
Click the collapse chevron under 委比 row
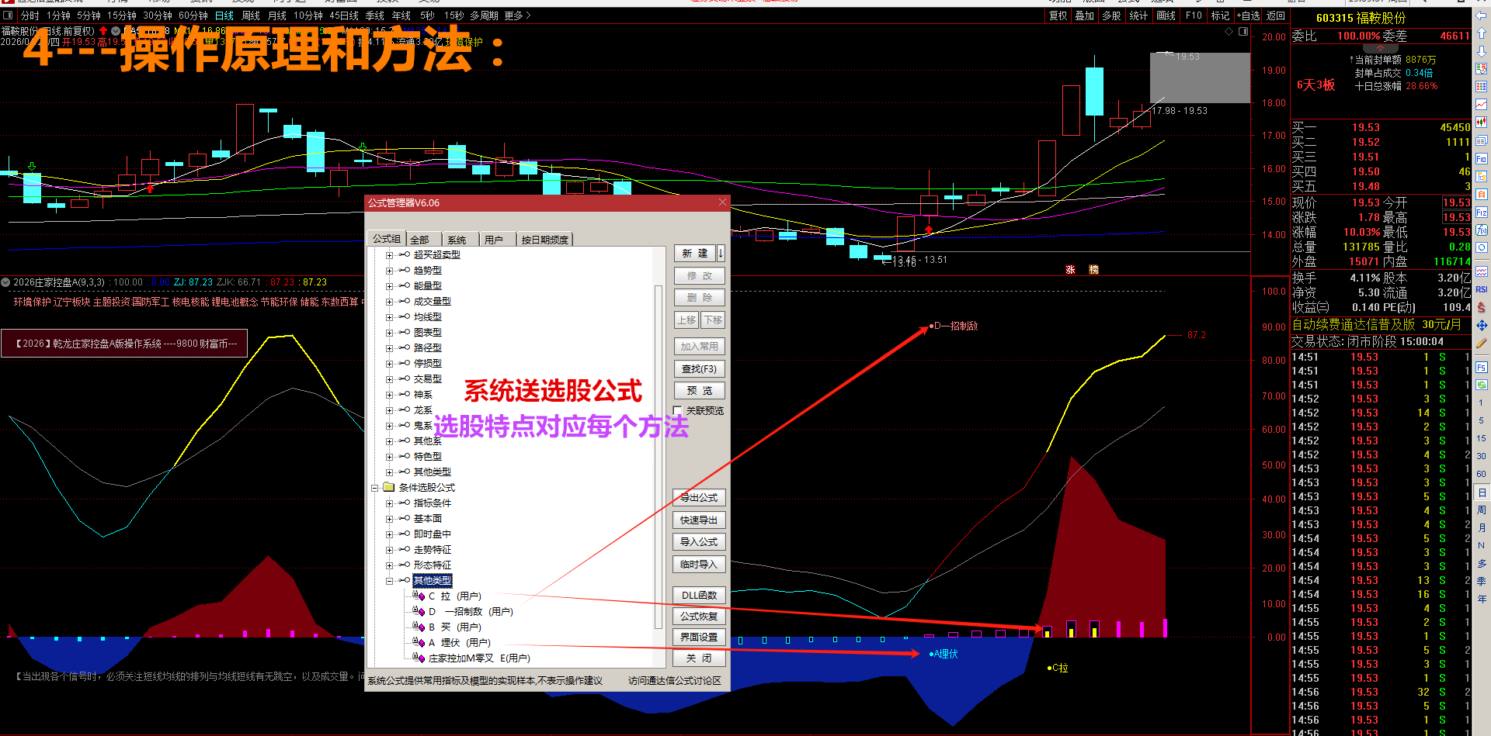1380,48
